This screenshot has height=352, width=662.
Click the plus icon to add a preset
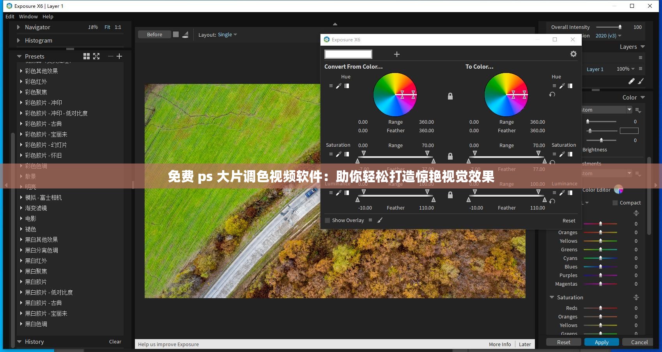(x=396, y=54)
